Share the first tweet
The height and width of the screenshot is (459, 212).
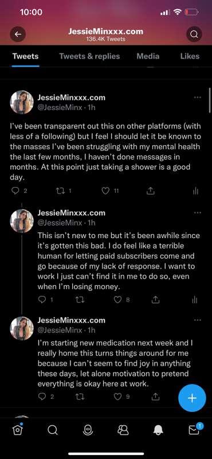click(x=150, y=191)
